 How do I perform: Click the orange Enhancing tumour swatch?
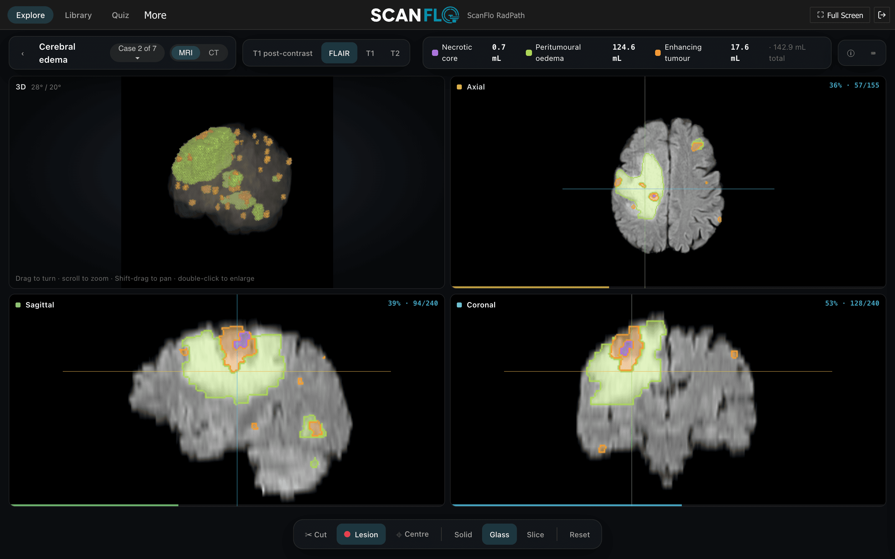pyautogui.click(x=658, y=53)
